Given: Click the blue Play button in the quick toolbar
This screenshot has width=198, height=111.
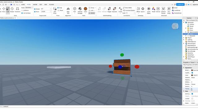Looking at the screenshot, I should [11, 5].
